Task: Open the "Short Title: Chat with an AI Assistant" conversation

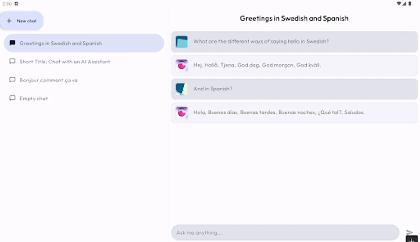Action: [x=65, y=62]
